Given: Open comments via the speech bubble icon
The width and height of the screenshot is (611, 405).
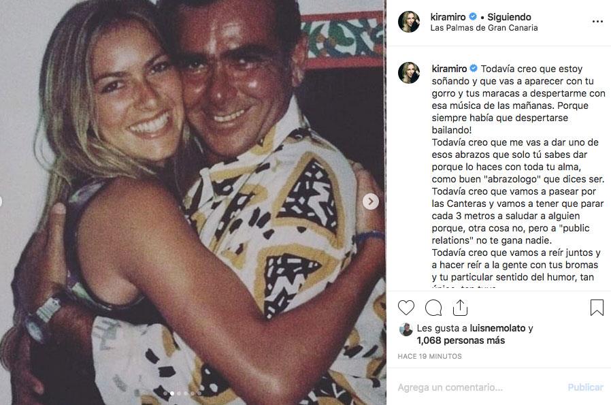Looking at the screenshot, I should [433, 308].
